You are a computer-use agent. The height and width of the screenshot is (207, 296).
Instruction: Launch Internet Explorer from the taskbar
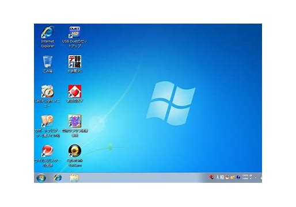[x=58, y=178]
